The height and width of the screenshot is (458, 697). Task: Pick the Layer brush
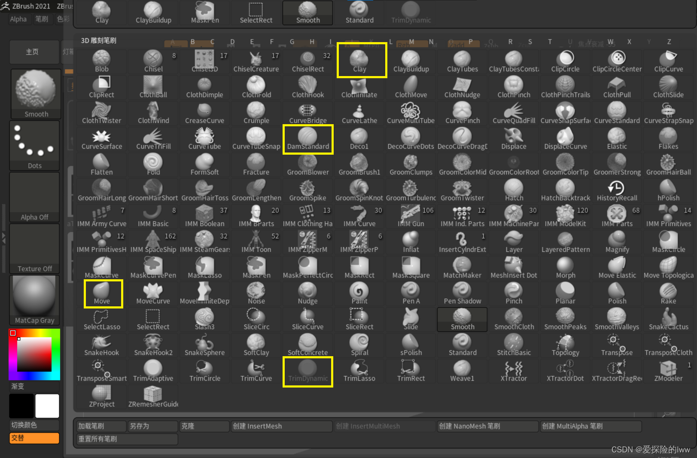(514, 241)
